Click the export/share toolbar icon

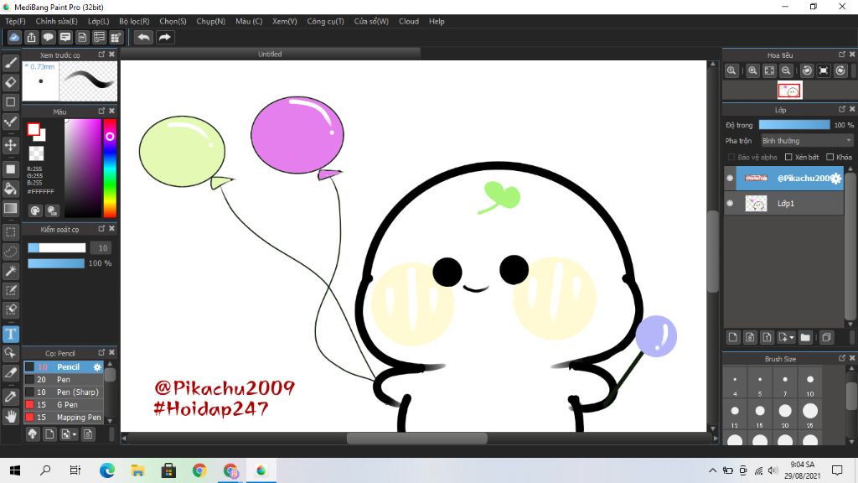coord(31,37)
